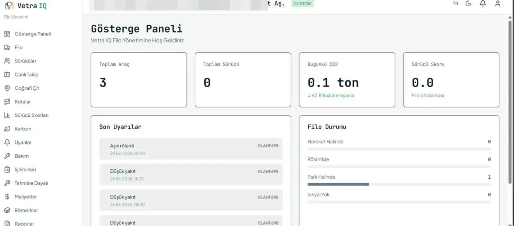Select the Römorklar box icon
Screen dimensions: 514x226
pyautogui.click(x=7, y=210)
